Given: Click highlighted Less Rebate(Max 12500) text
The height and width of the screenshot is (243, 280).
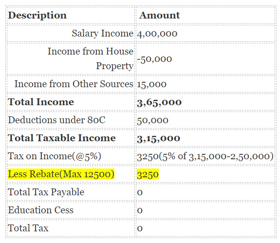Looking at the screenshot, I should (61, 174).
